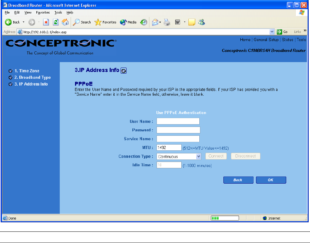Click the Done status page icon
This screenshot has height=243, width=310.
tap(5, 218)
